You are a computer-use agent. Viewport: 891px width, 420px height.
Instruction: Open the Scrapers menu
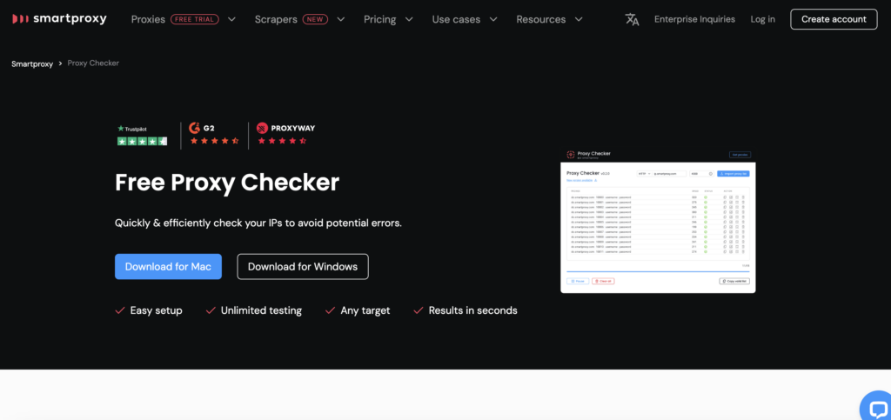tap(276, 19)
